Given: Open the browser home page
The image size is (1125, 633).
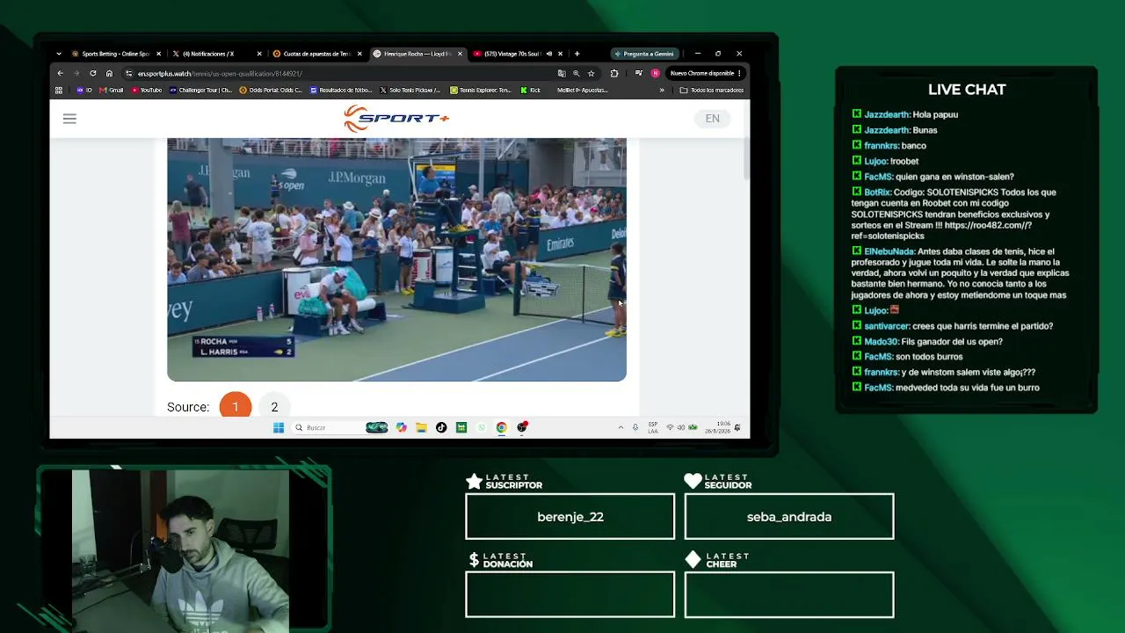Looking at the screenshot, I should [x=109, y=73].
